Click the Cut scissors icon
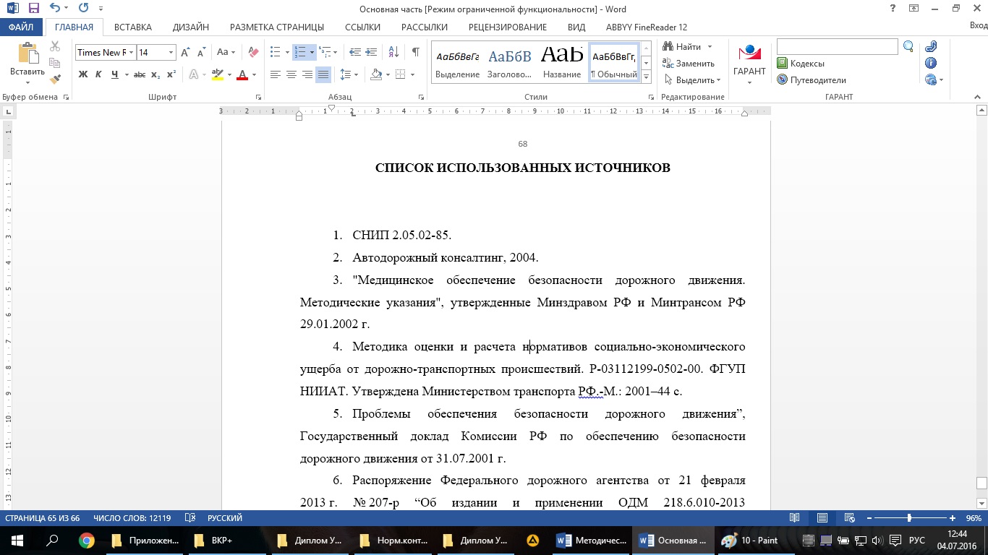The height and width of the screenshot is (555, 988). 55,47
